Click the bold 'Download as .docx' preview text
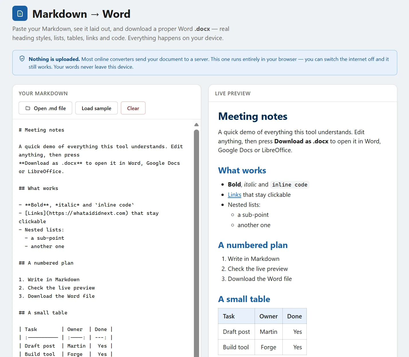 click(301, 141)
